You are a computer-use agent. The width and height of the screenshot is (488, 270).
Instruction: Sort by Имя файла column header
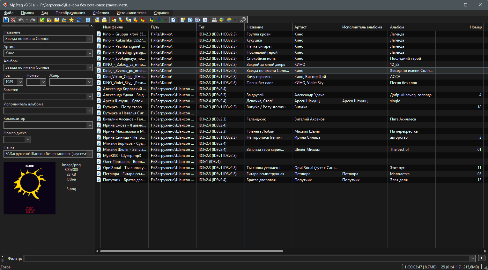pos(125,27)
